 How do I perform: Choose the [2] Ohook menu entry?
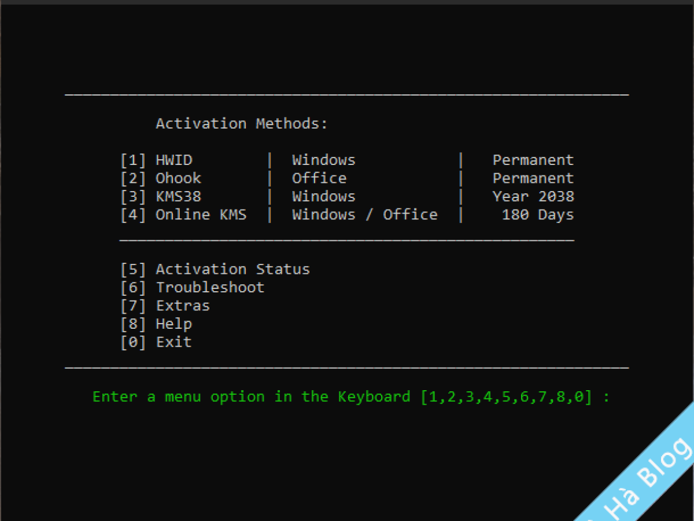tap(161, 178)
